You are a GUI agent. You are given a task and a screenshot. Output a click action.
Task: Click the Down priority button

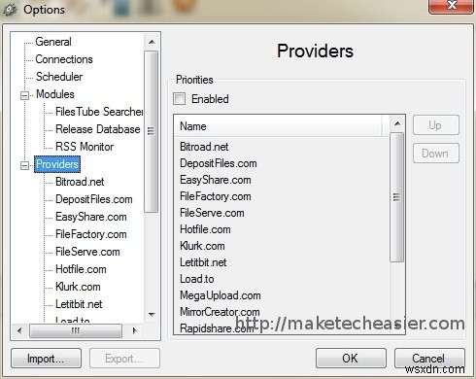pyautogui.click(x=436, y=154)
